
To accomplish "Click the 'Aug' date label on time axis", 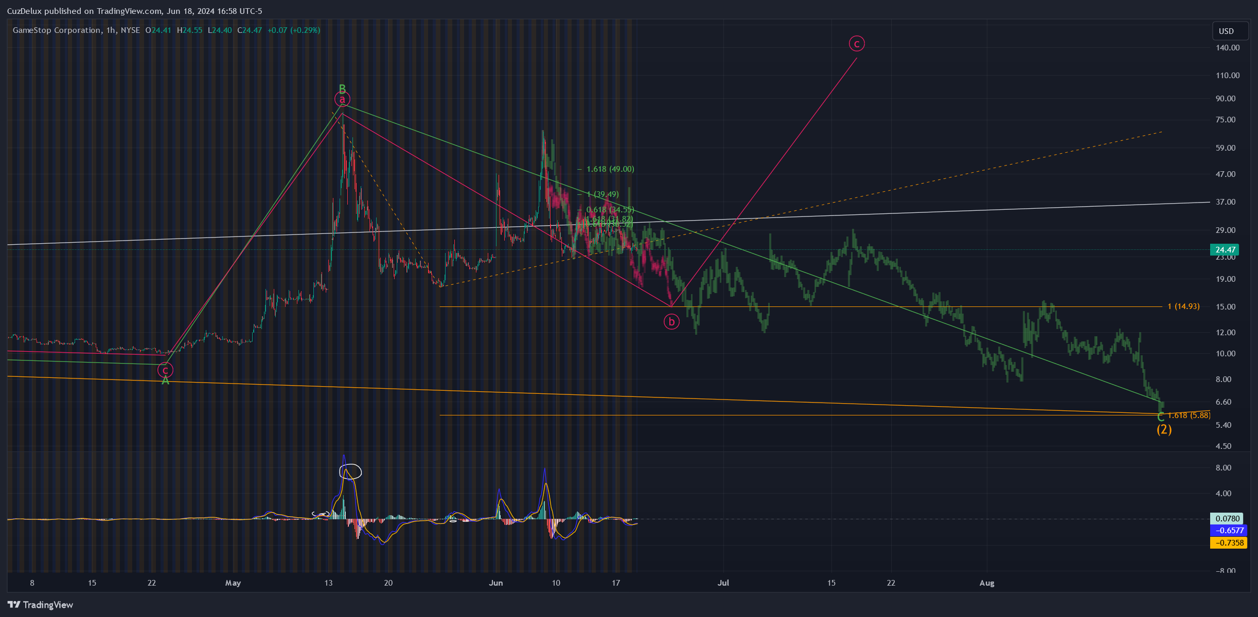I will (x=987, y=583).
